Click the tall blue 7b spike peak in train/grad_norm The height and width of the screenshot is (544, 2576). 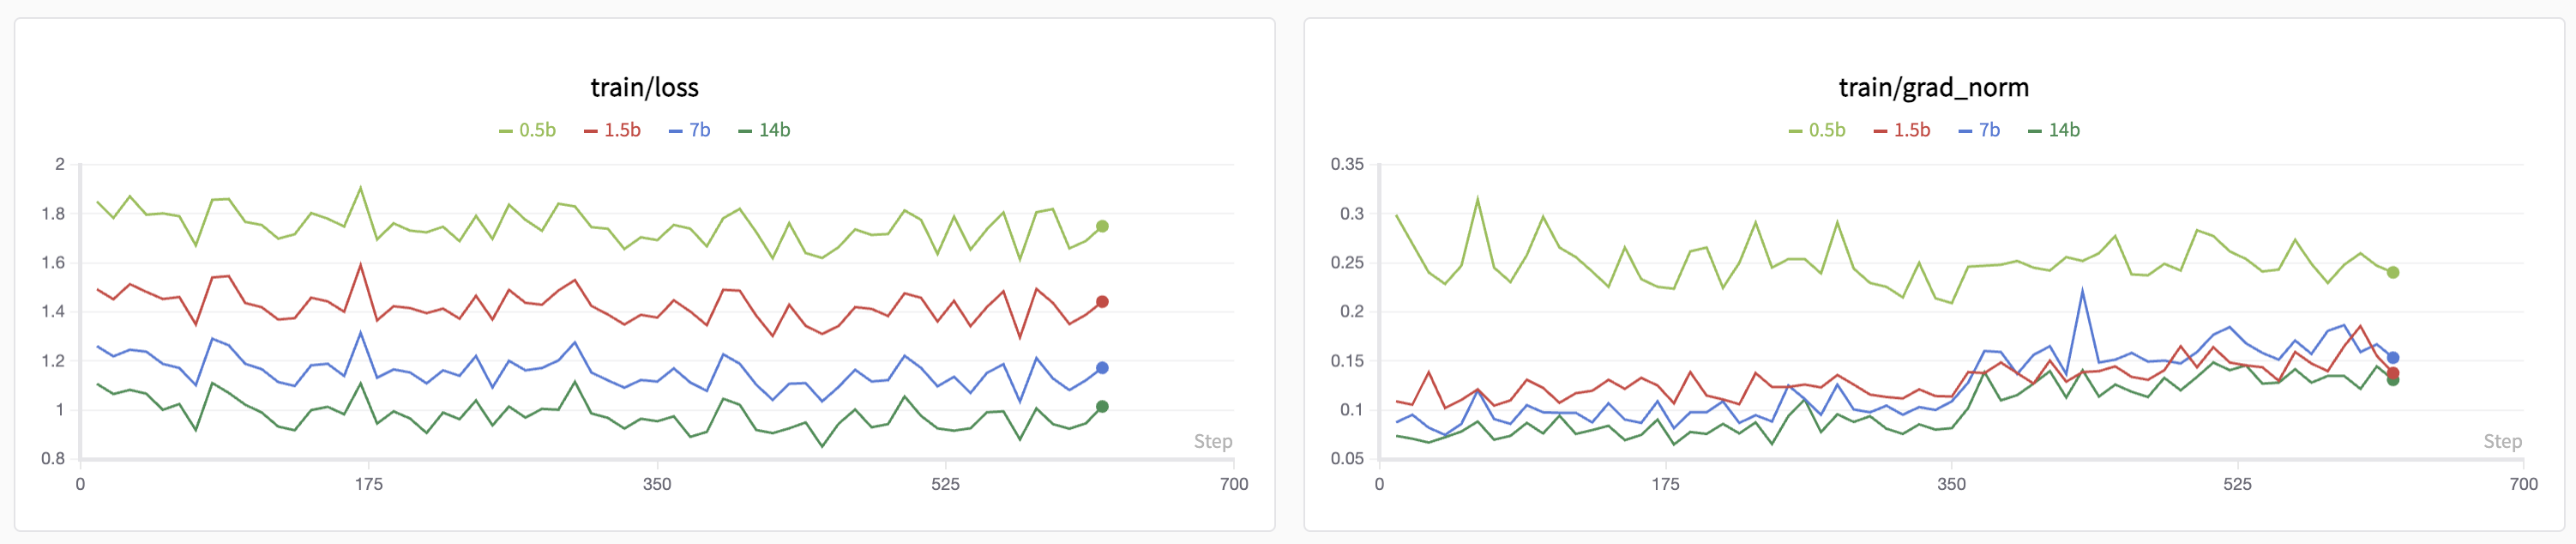coord(2082,291)
